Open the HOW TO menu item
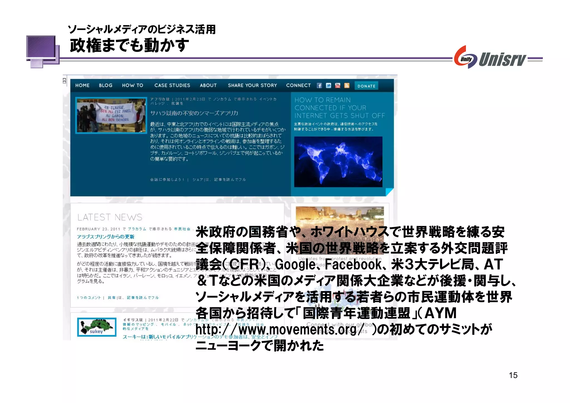The image size is (570, 403). (132, 85)
